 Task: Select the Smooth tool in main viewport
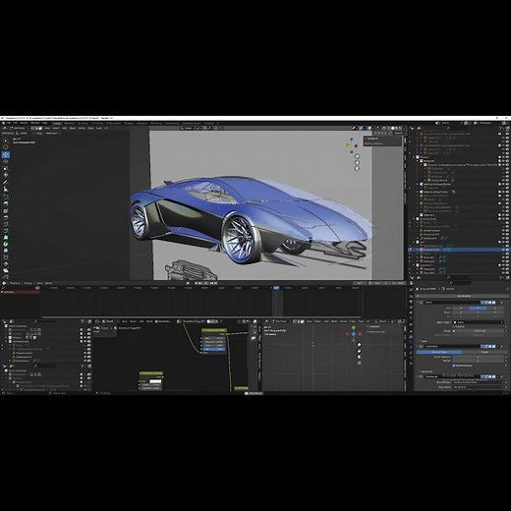point(6,251)
